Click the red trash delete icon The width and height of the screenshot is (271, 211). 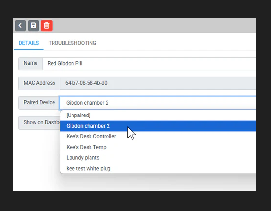pos(47,26)
